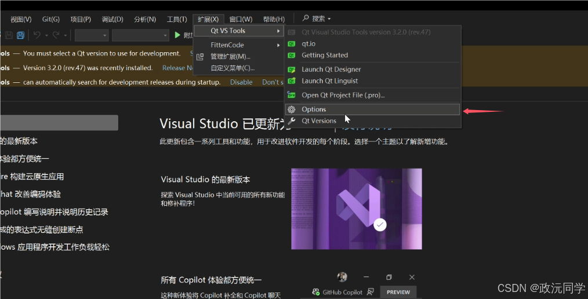Image resolution: width=588 pixels, height=299 pixels.
Task: Click the Undo arrow icon
Action: click(x=37, y=35)
